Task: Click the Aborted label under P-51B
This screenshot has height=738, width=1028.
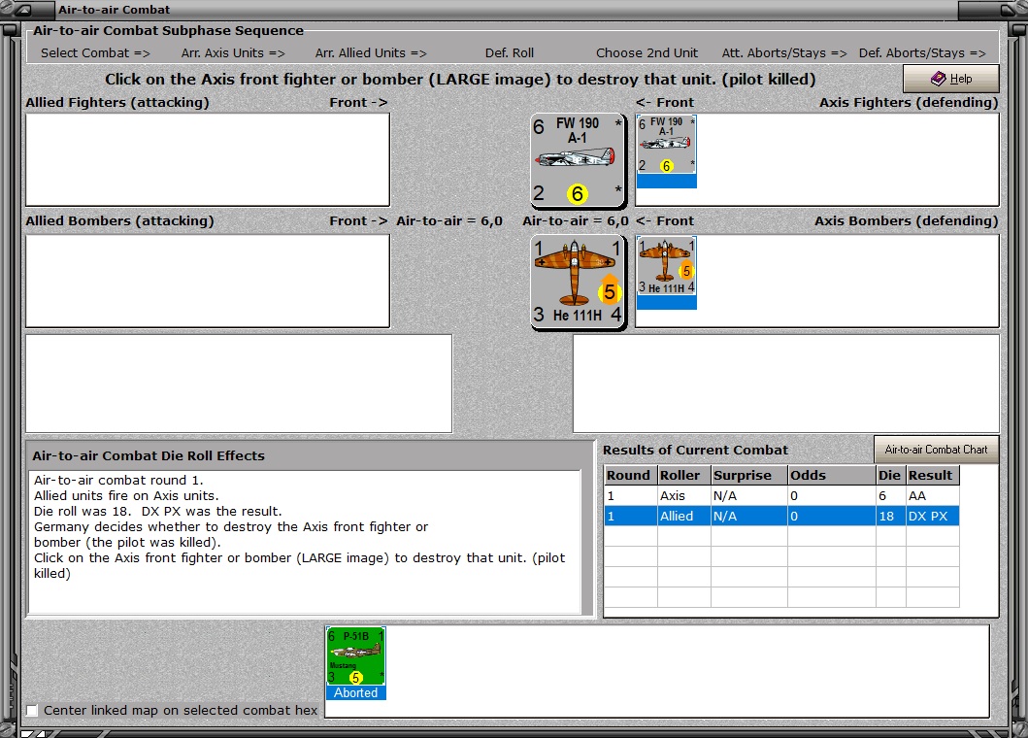Action: [356, 692]
